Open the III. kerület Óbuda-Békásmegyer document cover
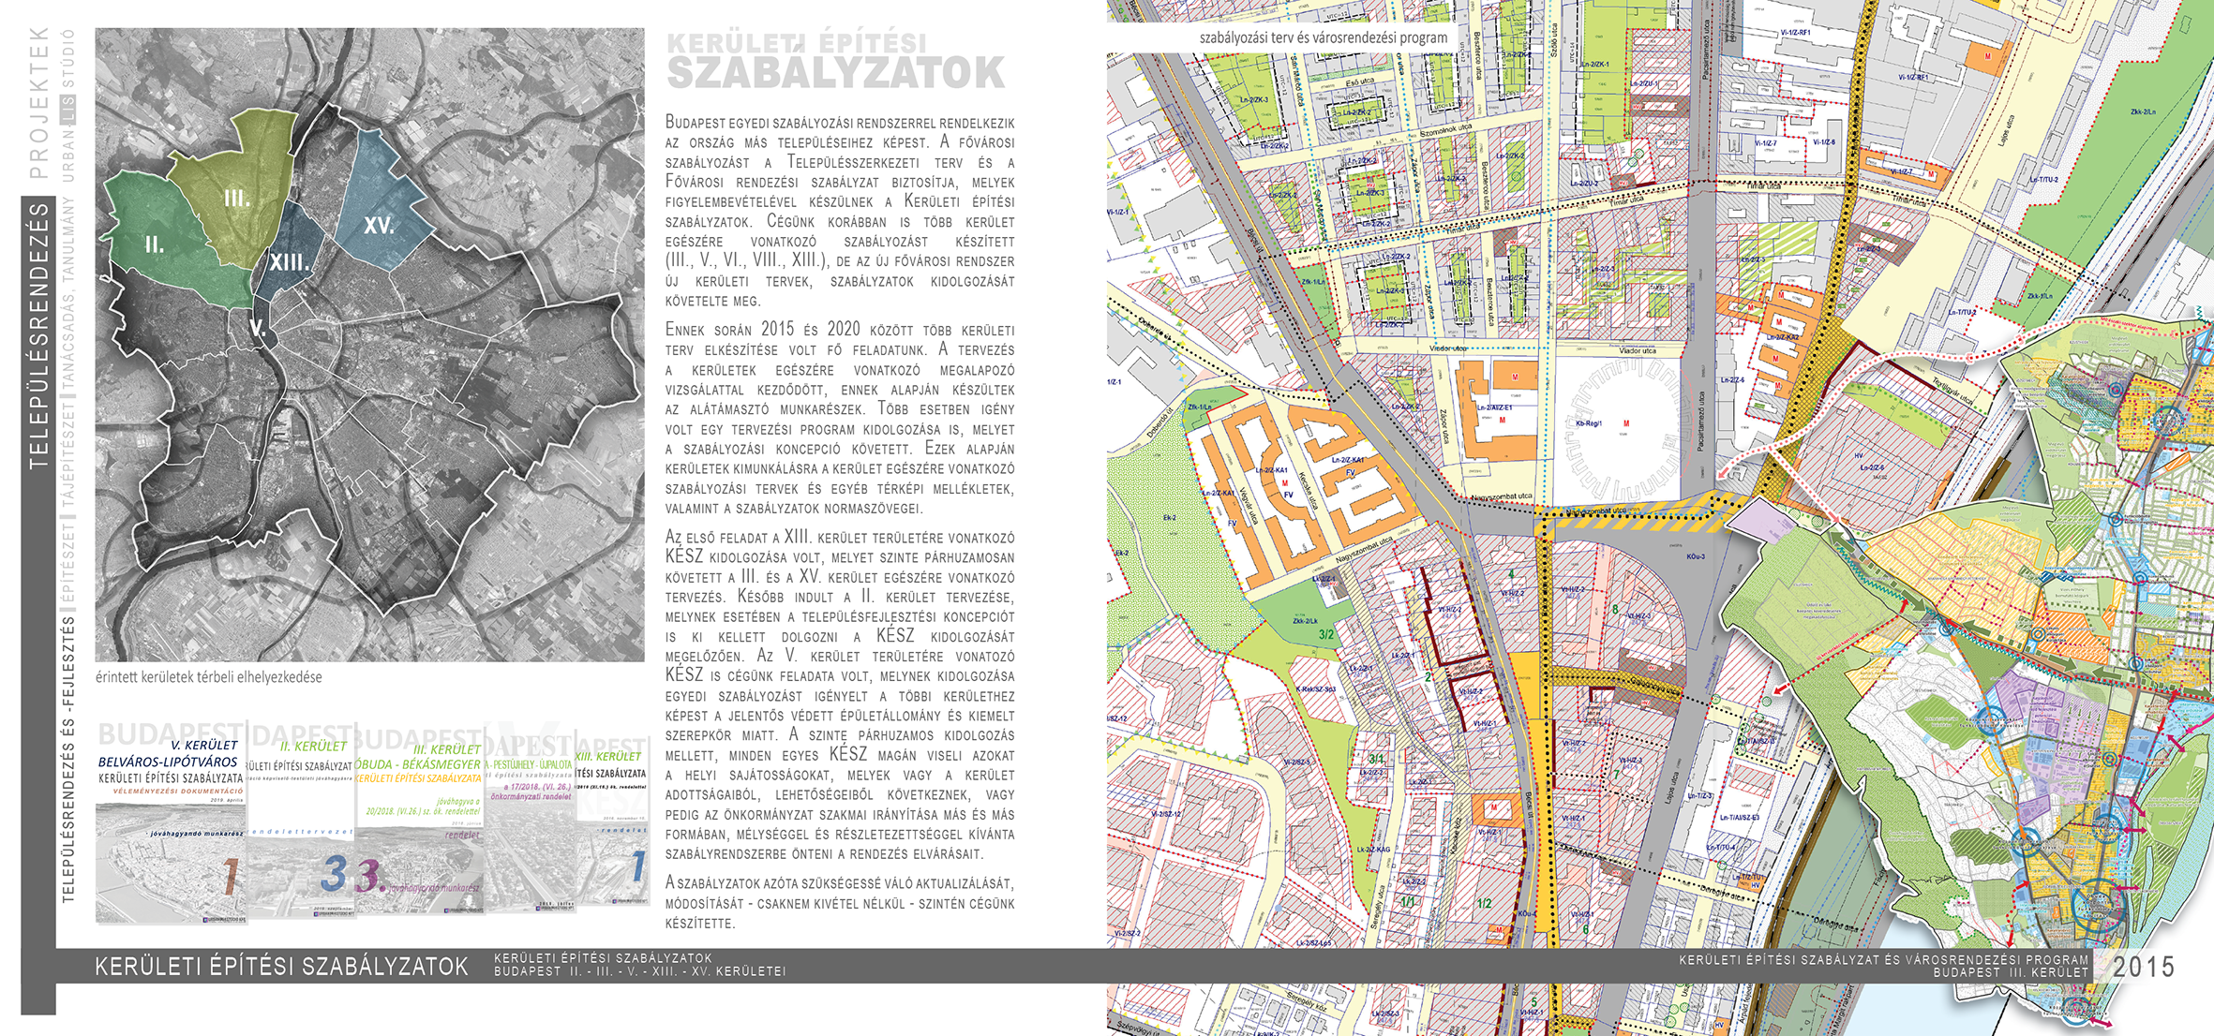 tap(420, 821)
